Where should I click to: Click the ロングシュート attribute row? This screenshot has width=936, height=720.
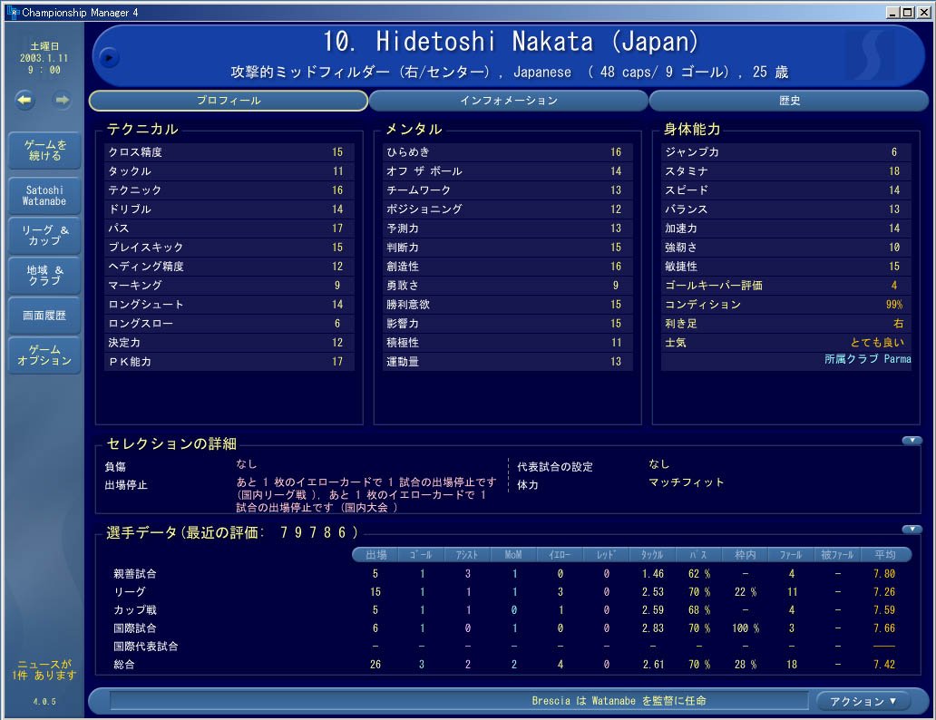click(229, 305)
